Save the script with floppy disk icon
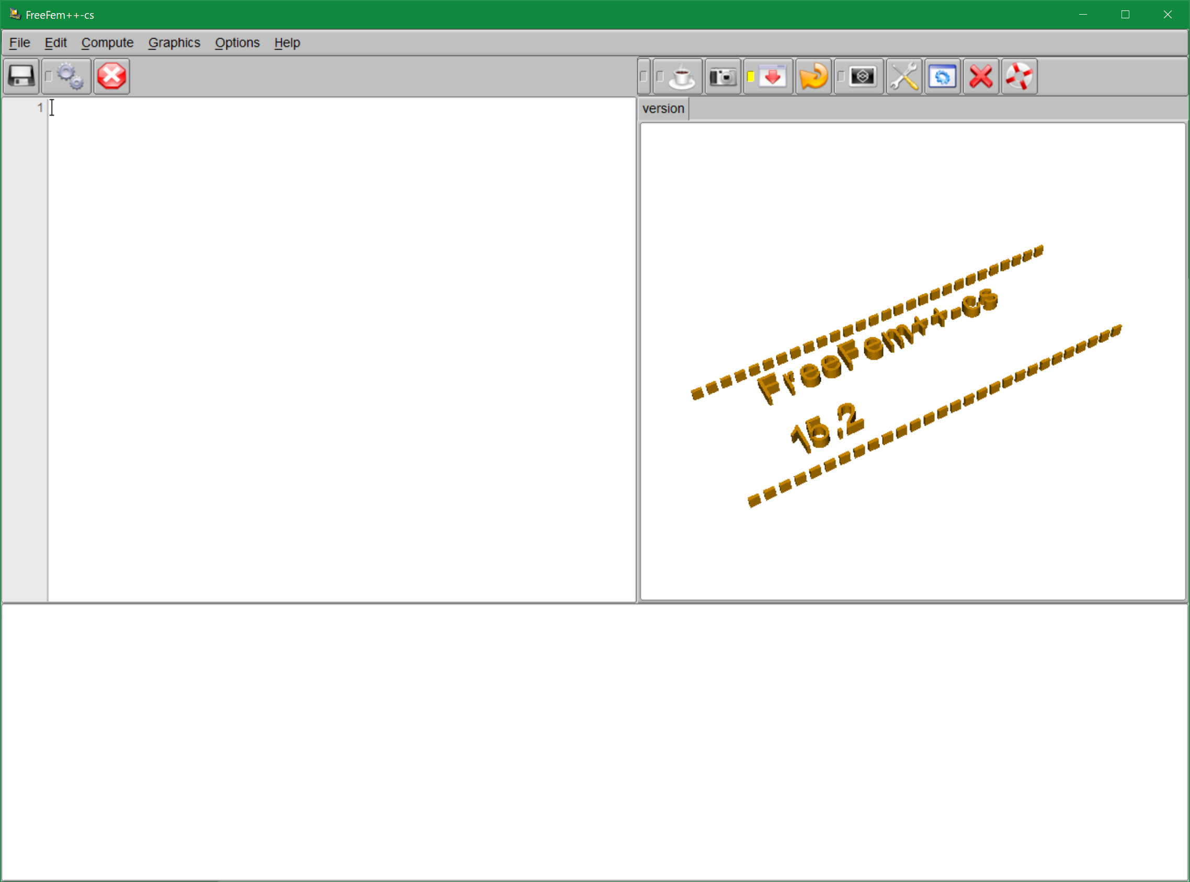 (21, 76)
